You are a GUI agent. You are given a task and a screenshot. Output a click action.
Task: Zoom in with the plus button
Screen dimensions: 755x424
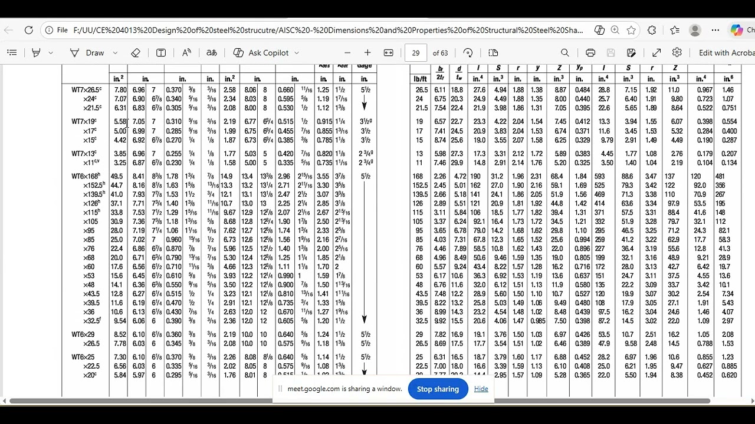point(367,52)
